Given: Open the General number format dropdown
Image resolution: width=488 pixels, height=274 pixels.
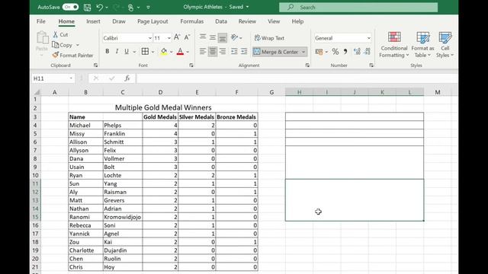Looking at the screenshot, I should [369, 38].
